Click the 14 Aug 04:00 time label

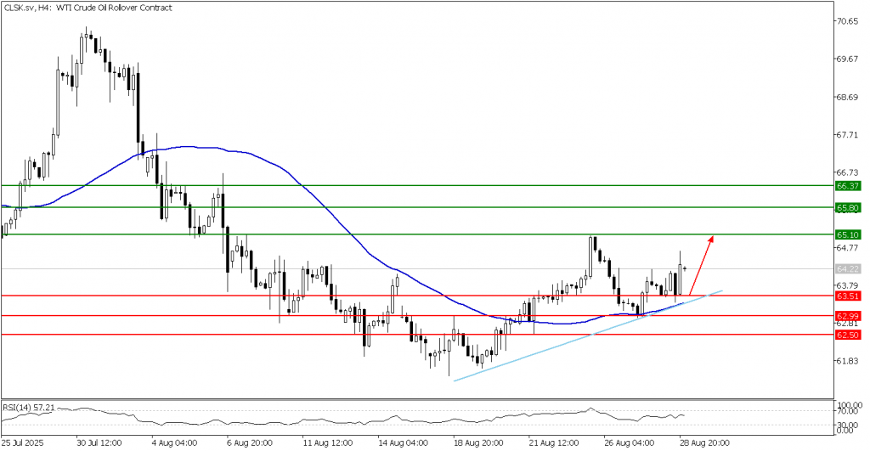tap(402, 443)
